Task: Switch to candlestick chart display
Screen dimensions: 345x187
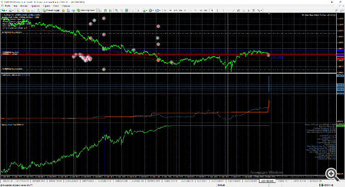Action: pos(106,10)
